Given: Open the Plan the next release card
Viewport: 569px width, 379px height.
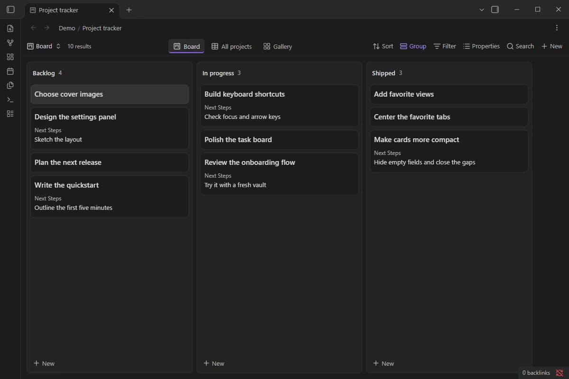Looking at the screenshot, I should click(110, 162).
